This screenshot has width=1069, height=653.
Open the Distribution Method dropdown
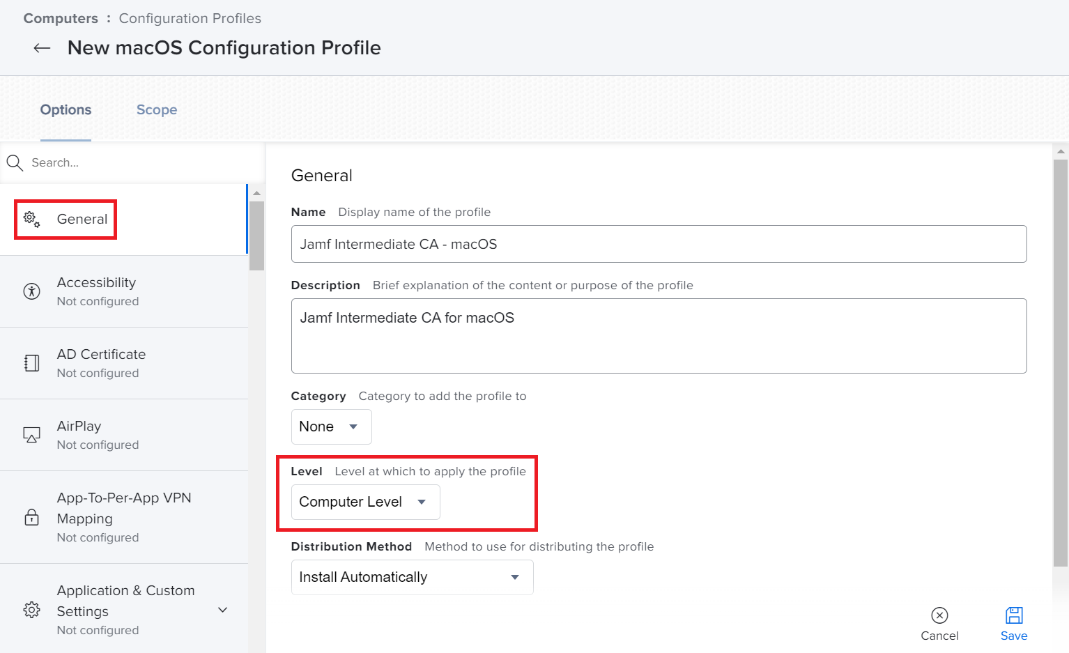pyautogui.click(x=412, y=577)
